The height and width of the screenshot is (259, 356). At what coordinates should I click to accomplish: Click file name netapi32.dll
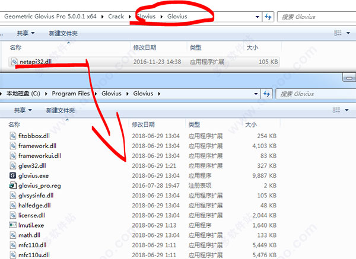(36, 62)
